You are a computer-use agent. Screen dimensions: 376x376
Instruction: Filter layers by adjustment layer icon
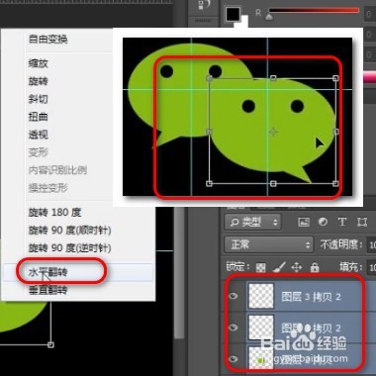323,222
